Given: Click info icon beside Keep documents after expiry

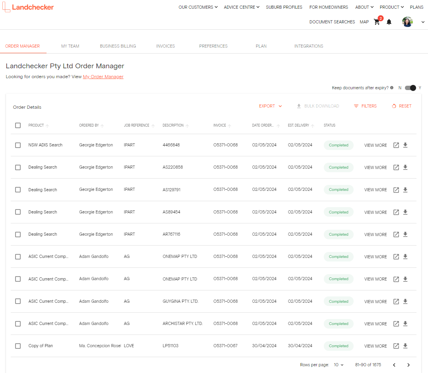Looking at the screenshot, I should [392, 88].
